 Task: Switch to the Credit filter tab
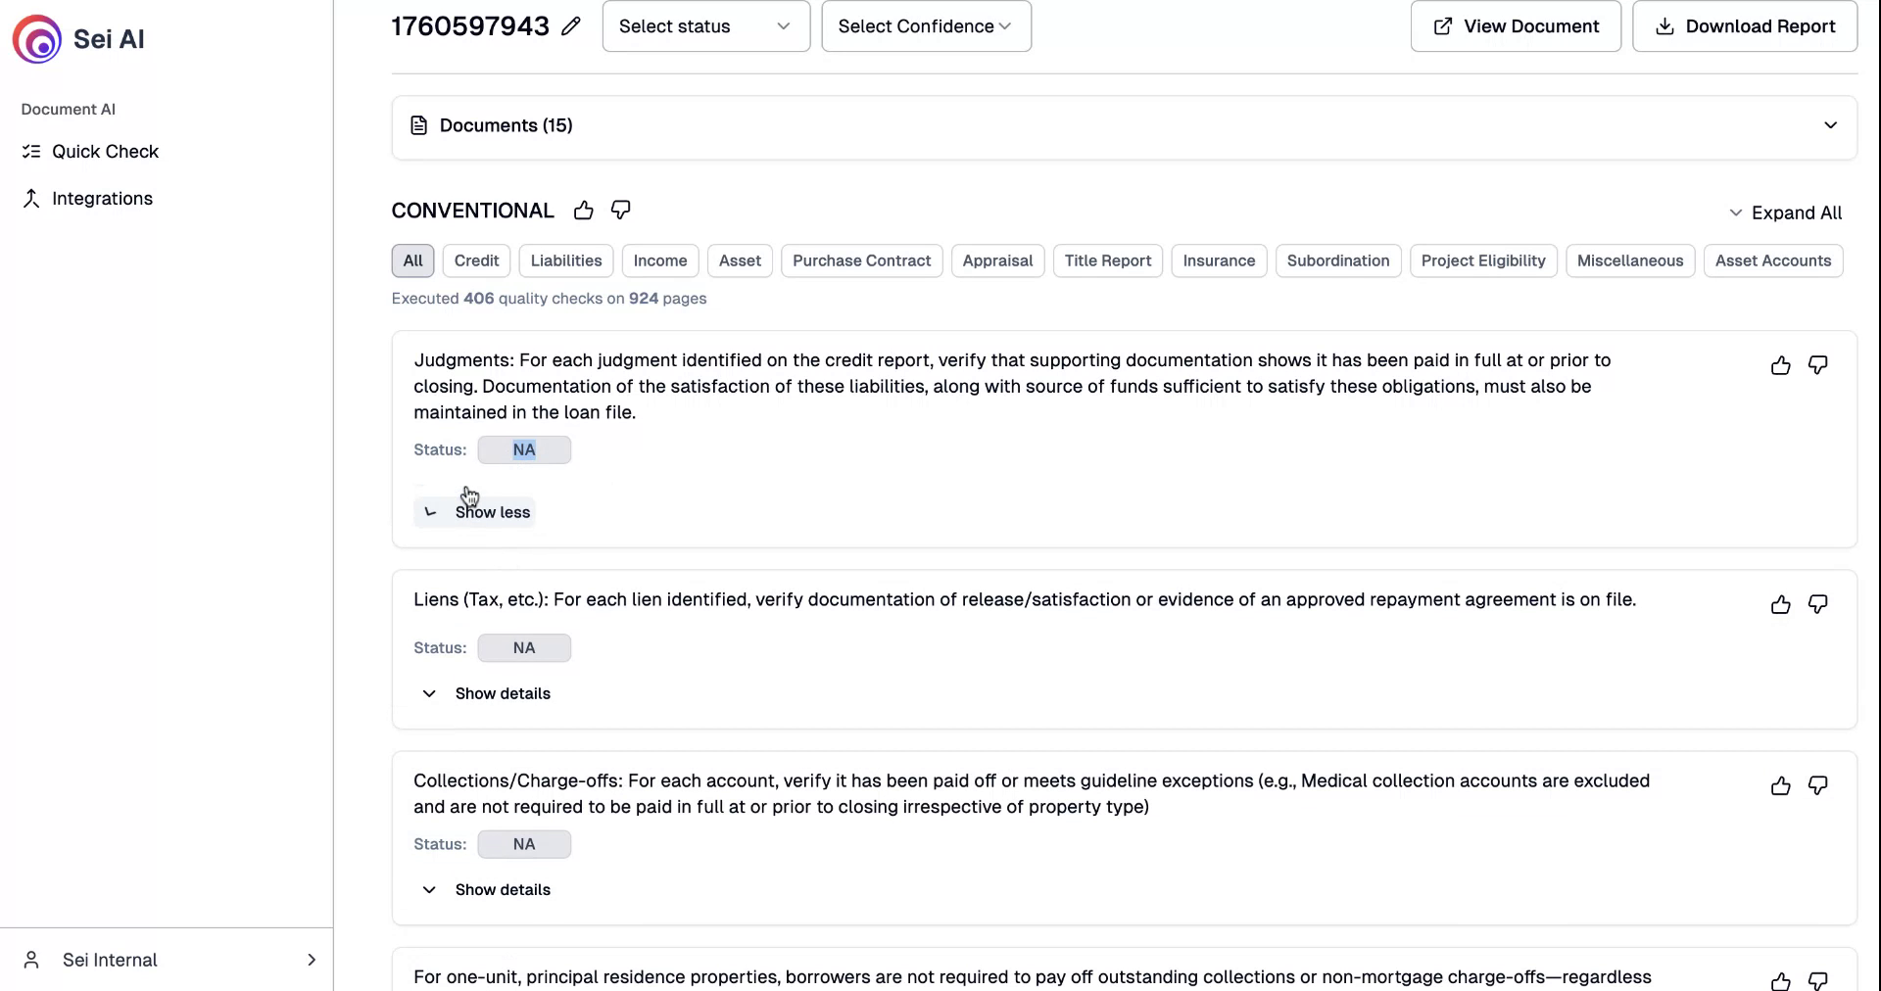[x=476, y=260]
